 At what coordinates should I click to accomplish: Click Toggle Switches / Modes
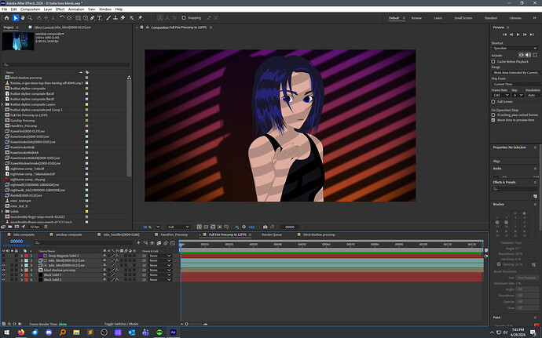point(121,324)
